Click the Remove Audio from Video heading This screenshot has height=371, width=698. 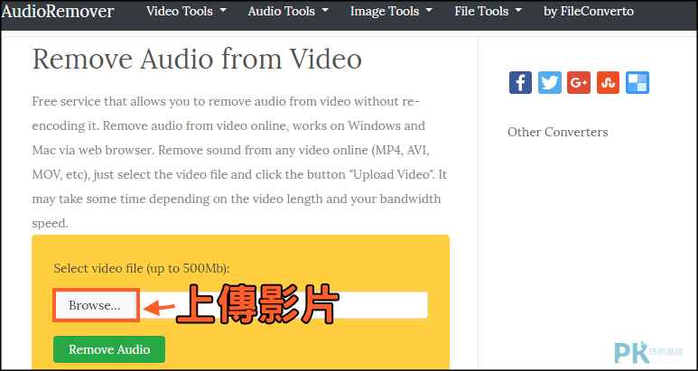pos(197,60)
